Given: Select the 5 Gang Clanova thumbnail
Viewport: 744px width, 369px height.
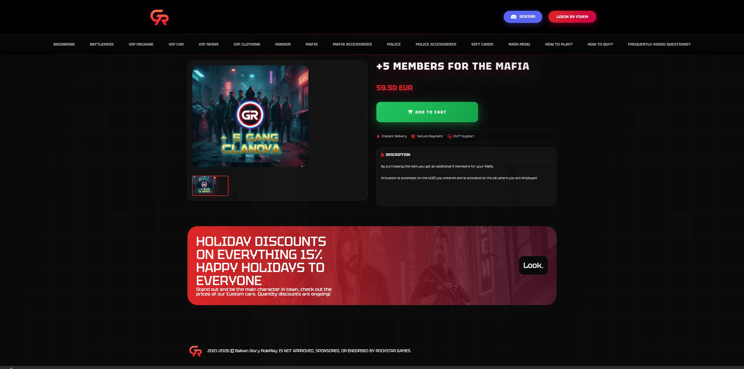Looking at the screenshot, I should coord(210,186).
